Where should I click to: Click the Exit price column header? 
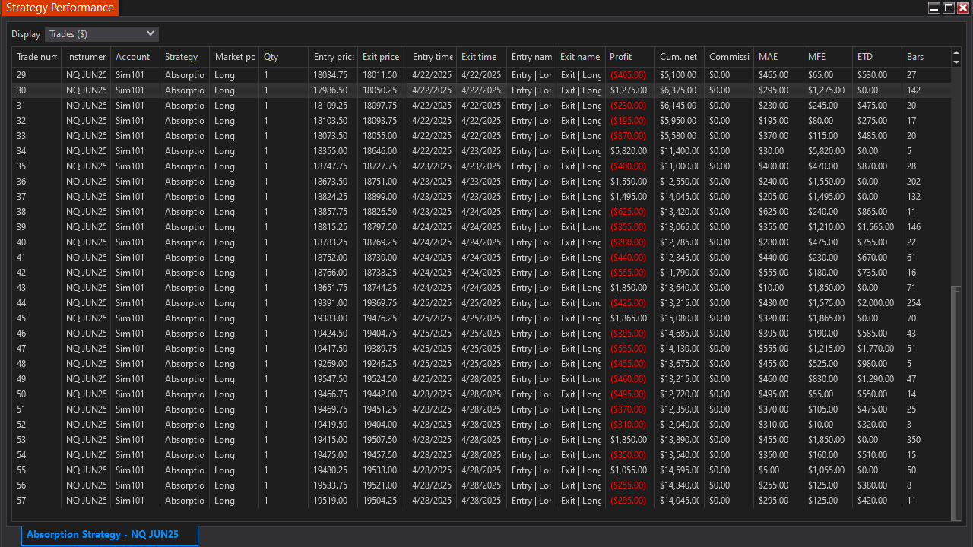(x=382, y=57)
